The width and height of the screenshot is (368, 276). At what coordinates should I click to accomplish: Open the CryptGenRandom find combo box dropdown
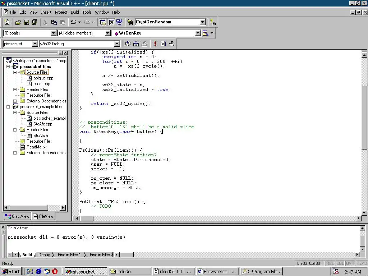click(x=203, y=22)
